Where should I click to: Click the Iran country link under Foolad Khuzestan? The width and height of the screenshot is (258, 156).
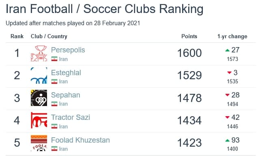(x=63, y=149)
